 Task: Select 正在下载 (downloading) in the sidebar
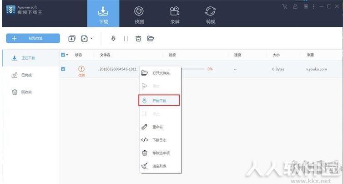click(31, 58)
